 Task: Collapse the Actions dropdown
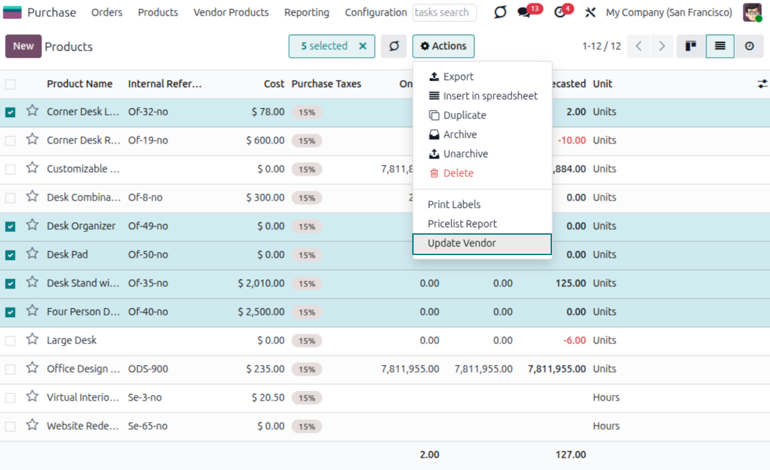pos(443,46)
